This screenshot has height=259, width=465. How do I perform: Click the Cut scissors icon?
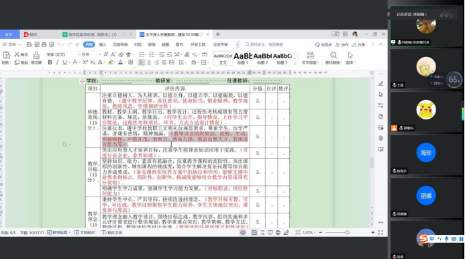click(21, 54)
